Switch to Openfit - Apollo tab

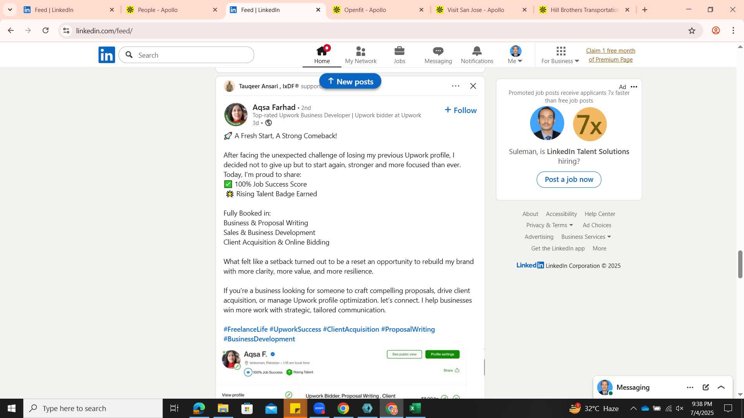pyautogui.click(x=378, y=10)
